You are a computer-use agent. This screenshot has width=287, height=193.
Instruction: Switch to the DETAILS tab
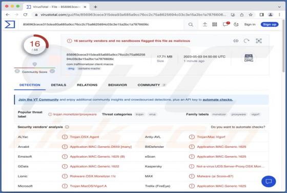(58, 85)
